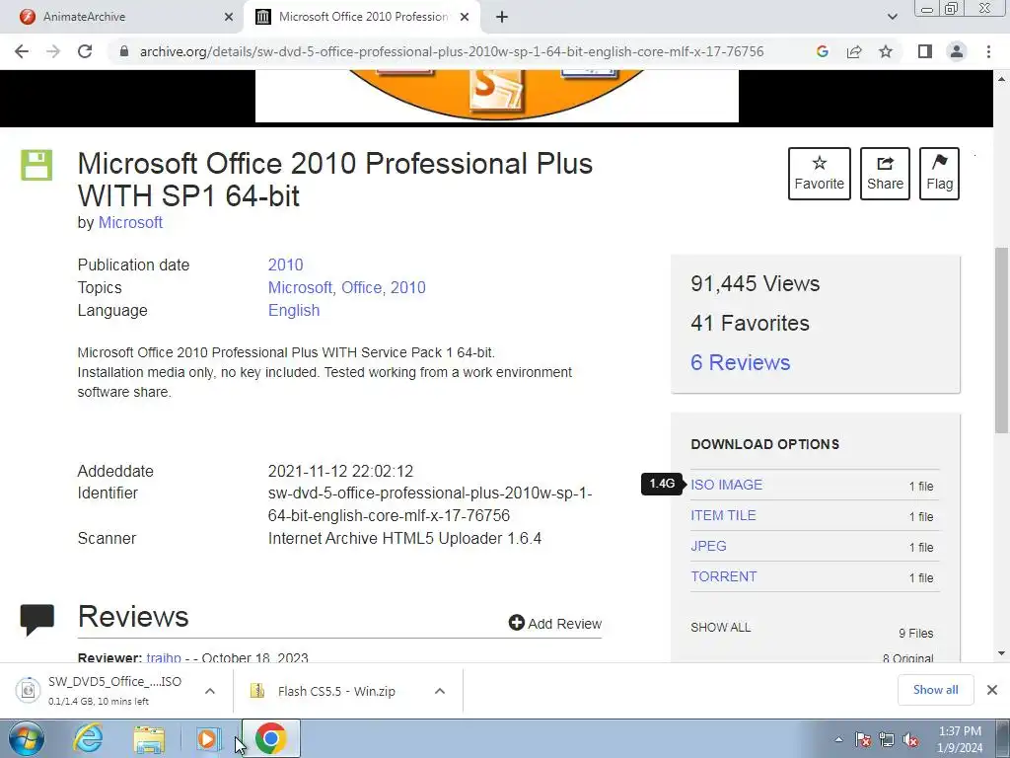
Task: Open the Microsoft creator link
Action: coord(130,222)
